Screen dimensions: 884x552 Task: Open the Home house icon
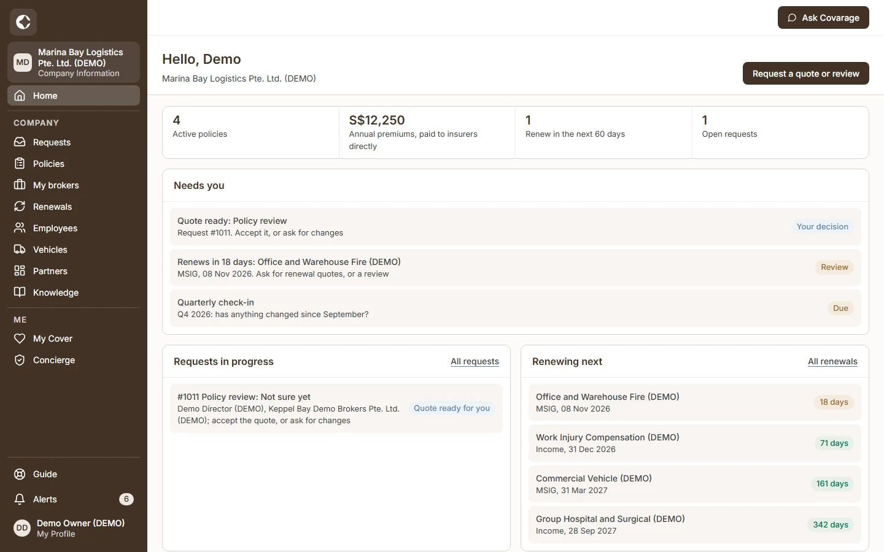(20, 96)
